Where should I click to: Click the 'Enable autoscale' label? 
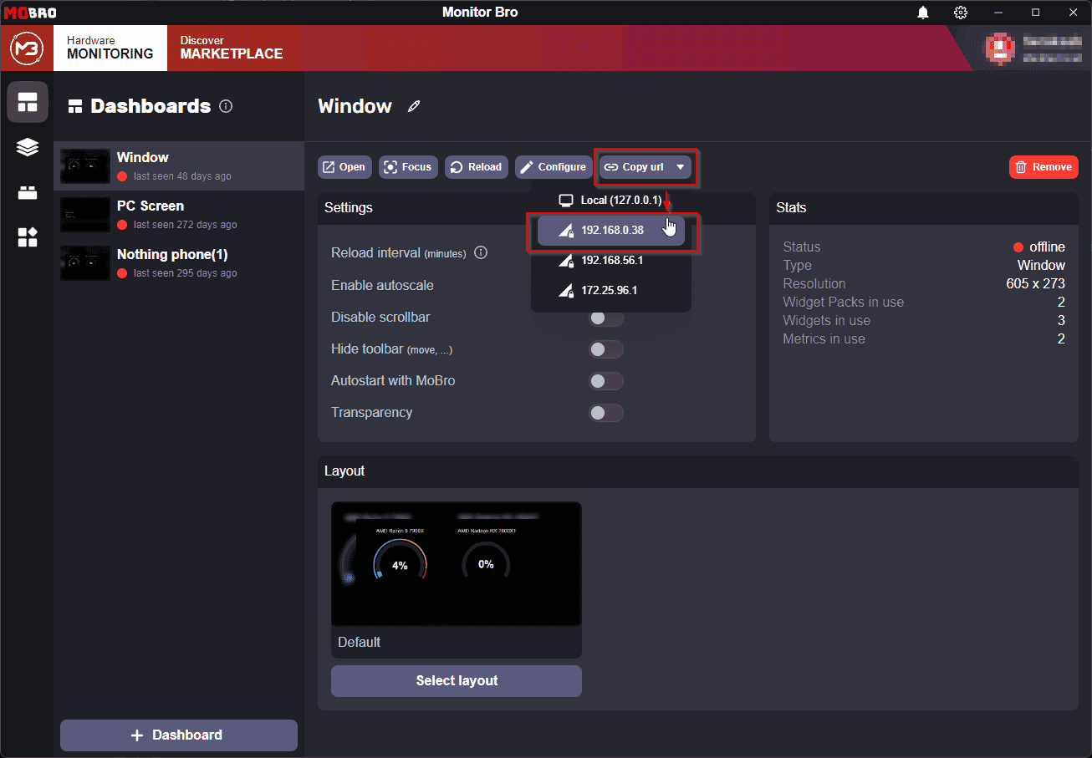tap(382, 286)
